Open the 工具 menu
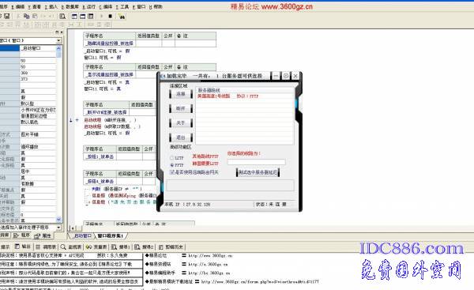474x290 pixels. tap(122, 6)
